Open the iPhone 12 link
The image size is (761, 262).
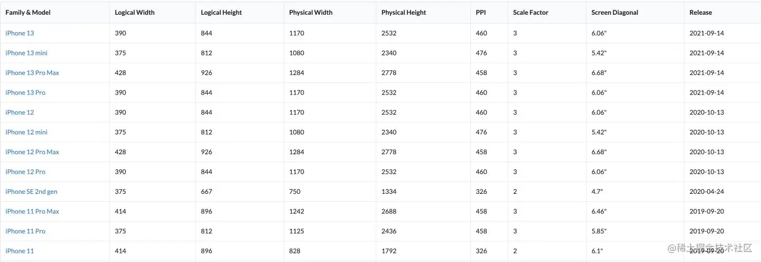tap(20, 113)
